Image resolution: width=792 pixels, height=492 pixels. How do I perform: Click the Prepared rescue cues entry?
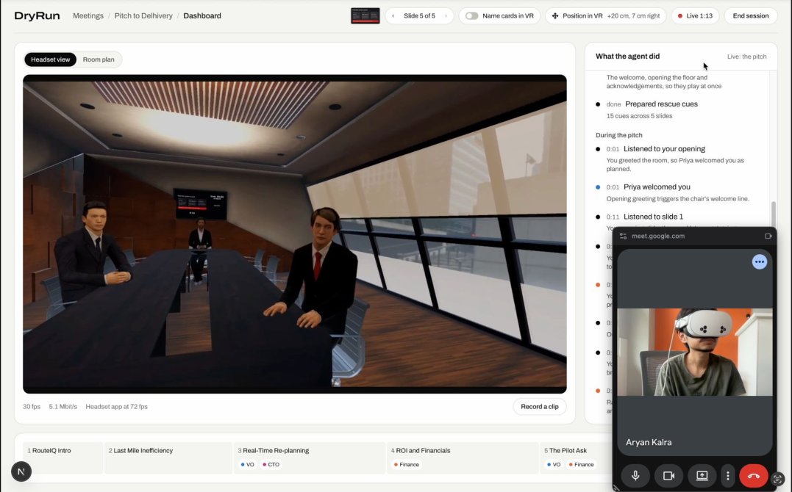[661, 104]
